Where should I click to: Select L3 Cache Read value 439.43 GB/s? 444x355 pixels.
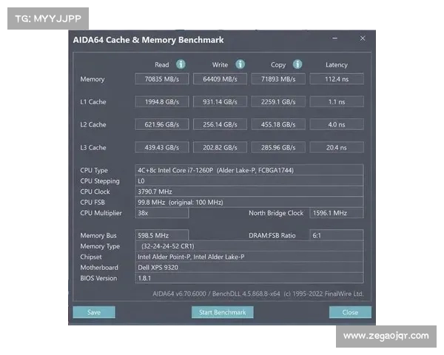pyautogui.click(x=161, y=147)
